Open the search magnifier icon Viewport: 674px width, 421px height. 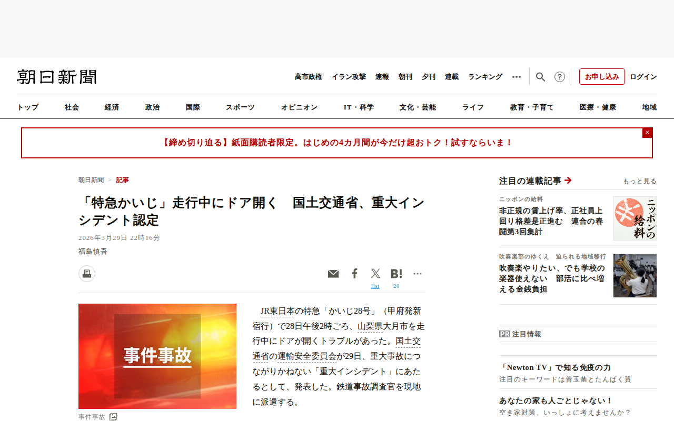(x=540, y=77)
